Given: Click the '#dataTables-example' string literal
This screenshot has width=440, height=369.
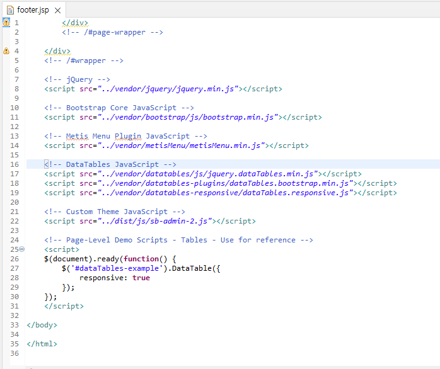Looking at the screenshot, I should point(117,268).
